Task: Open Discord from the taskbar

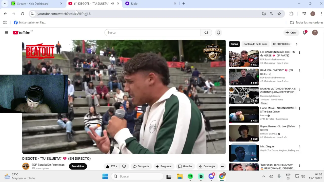Action: [x=211, y=176]
